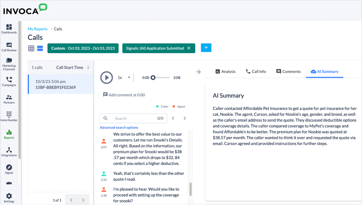Remove the AI Application Submitted signal filter
362x205 pixels.
(x=189, y=48)
